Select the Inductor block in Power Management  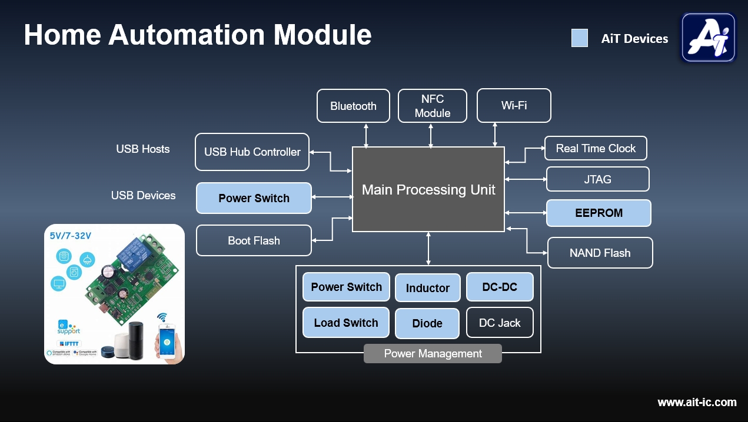pyautogui.click(x=427, y=288)
